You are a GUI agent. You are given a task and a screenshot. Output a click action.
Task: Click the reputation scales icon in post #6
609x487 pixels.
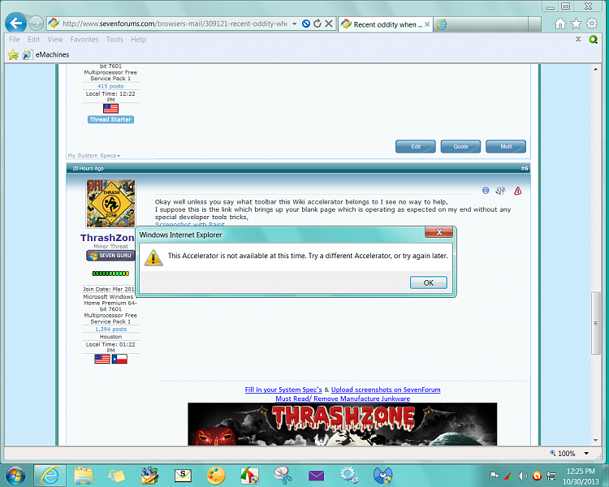click(501, 190)
